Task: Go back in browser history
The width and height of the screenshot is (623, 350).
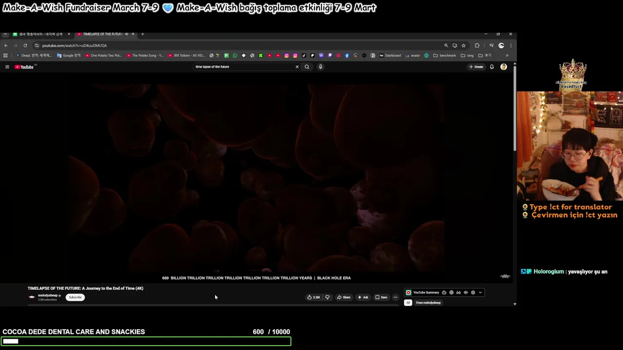Action: point(6,45)
